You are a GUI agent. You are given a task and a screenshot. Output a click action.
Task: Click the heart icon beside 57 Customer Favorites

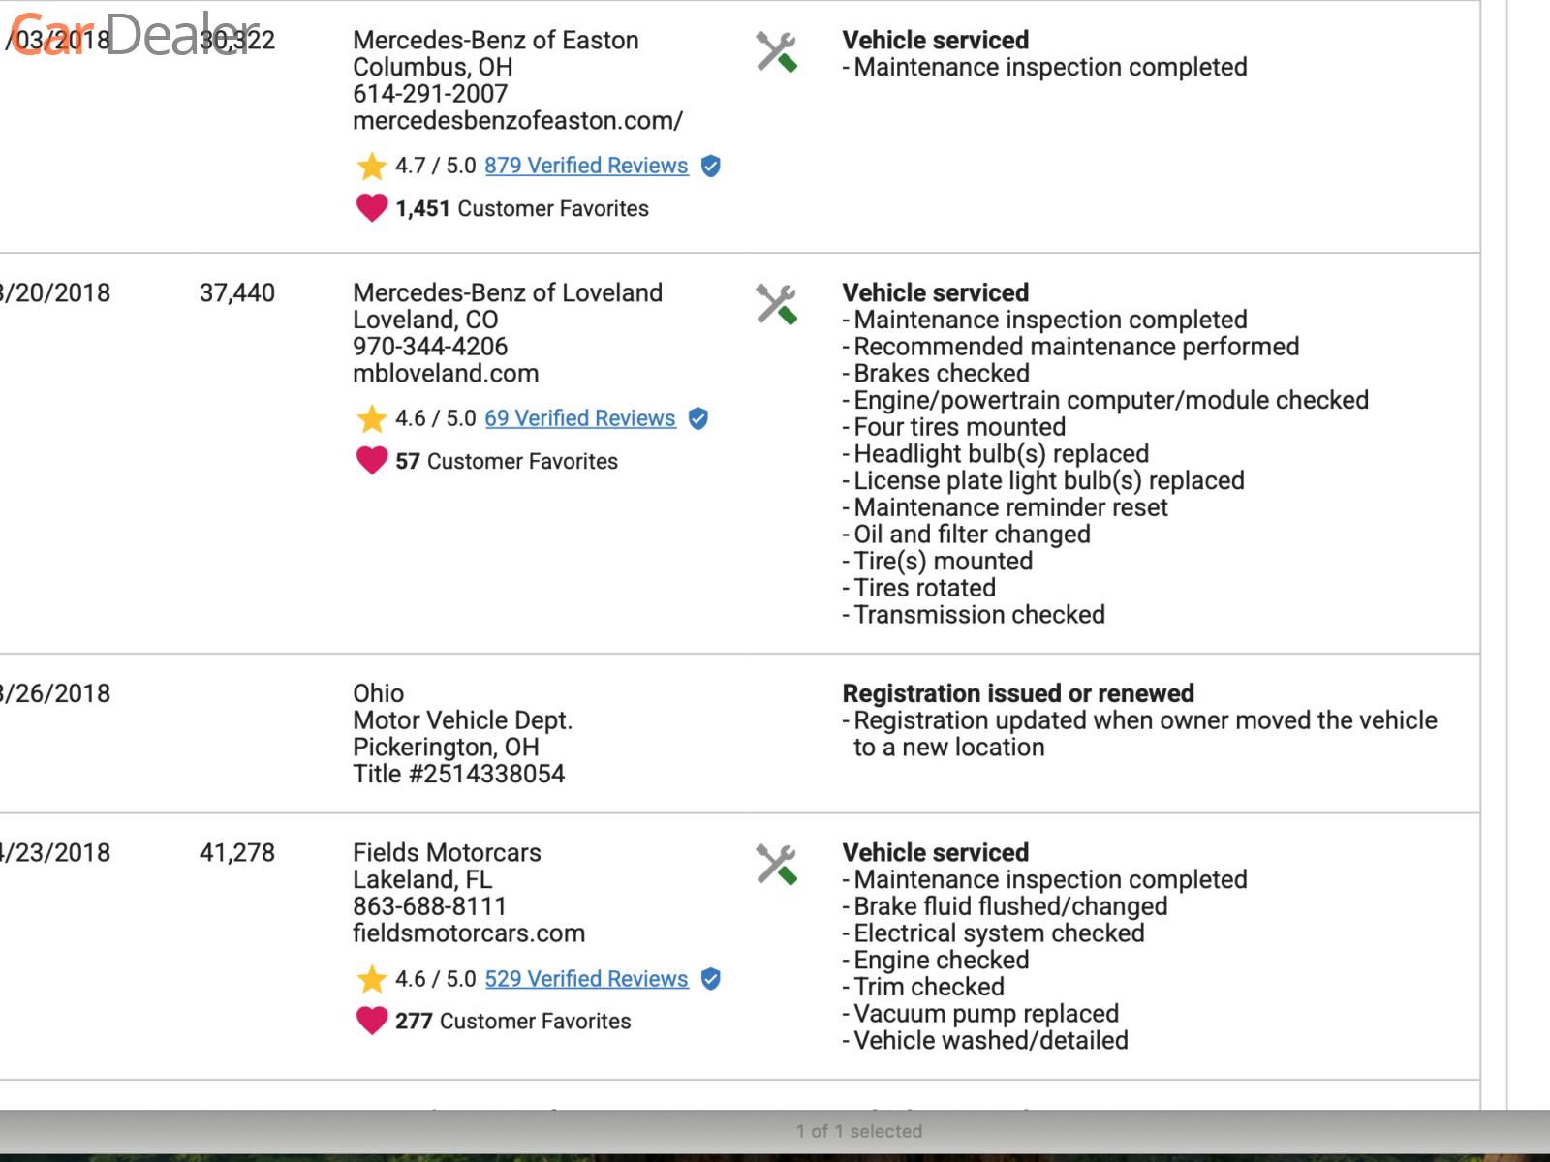pos(371,461)
